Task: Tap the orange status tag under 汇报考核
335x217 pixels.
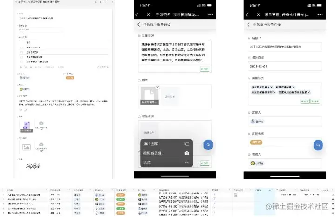Action: click(x=256, y=142)
